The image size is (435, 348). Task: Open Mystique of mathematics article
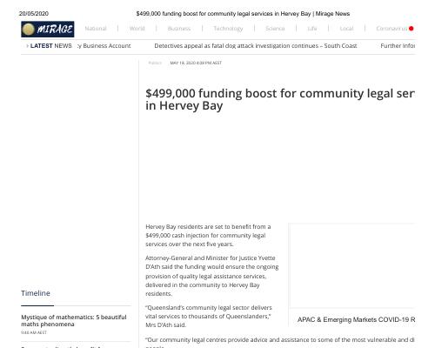(x=74, y=320)
